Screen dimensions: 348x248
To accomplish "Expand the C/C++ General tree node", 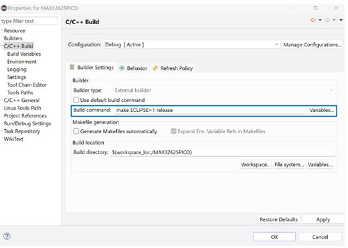I will pos(2,100).
